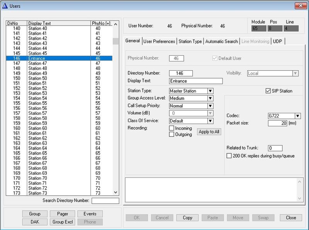Click the DAK button

tap(34, 222)
